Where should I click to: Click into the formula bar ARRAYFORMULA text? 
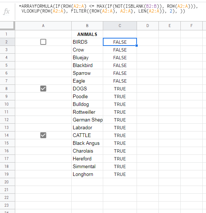click(108, 9)
